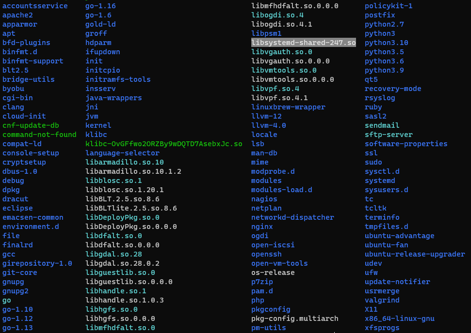The height and width of the screenshot is (333, 471).
Task: Click the emacsen-common entry
Action: click(x=33, y=217)
